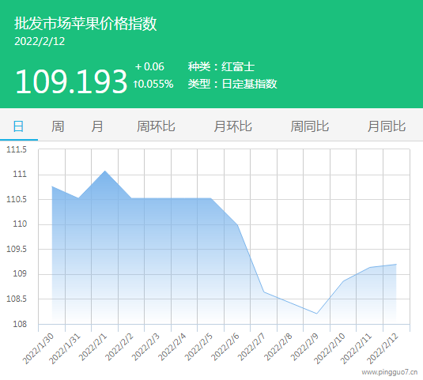Open the 周环比 tab
Image resolution: width=423 pixels, height=380 pixels.
(156, 126)
